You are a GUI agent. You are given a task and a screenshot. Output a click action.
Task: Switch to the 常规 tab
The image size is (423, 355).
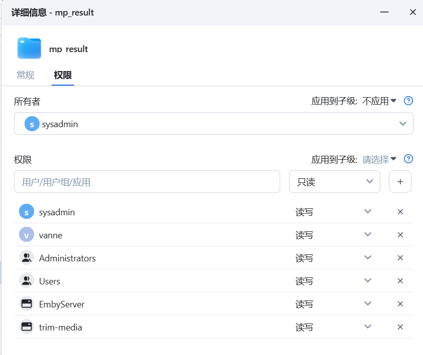coord(26,75)
